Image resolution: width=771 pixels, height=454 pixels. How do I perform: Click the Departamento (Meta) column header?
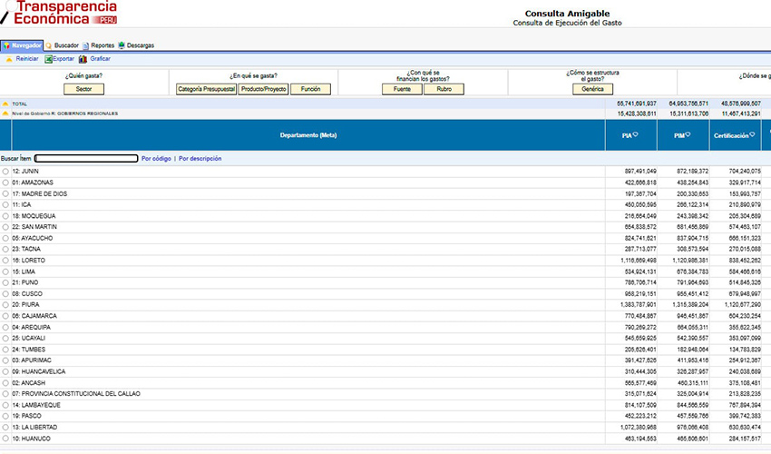click(308, 135)
